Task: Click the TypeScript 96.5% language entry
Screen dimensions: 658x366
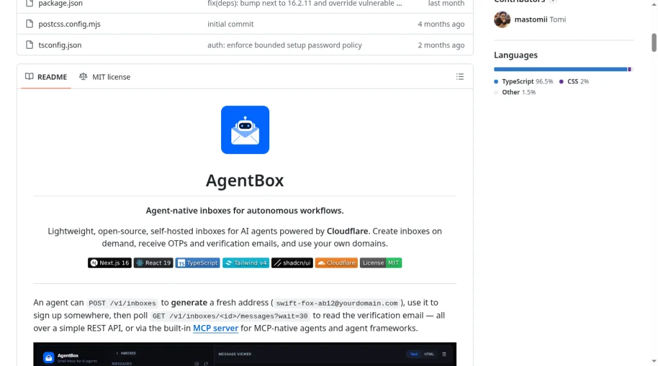Action: click(524, 82)
